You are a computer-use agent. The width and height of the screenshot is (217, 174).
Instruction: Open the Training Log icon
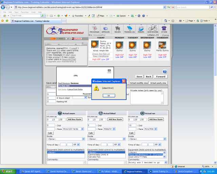click(130, 29)
